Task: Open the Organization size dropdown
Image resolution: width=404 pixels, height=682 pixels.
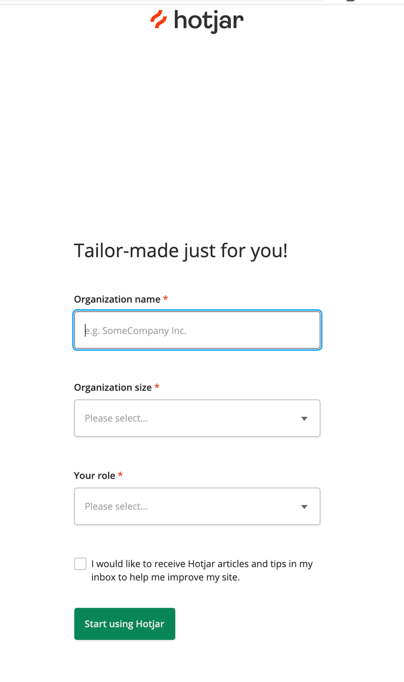Action: coord(197,418)
